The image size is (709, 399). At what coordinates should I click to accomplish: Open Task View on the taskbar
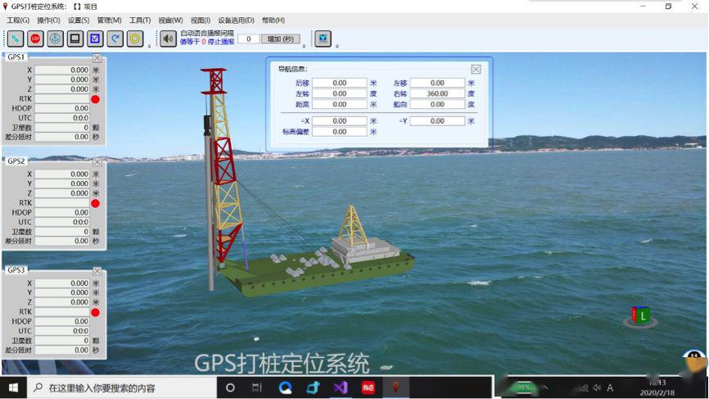click(x=257, y=388)
